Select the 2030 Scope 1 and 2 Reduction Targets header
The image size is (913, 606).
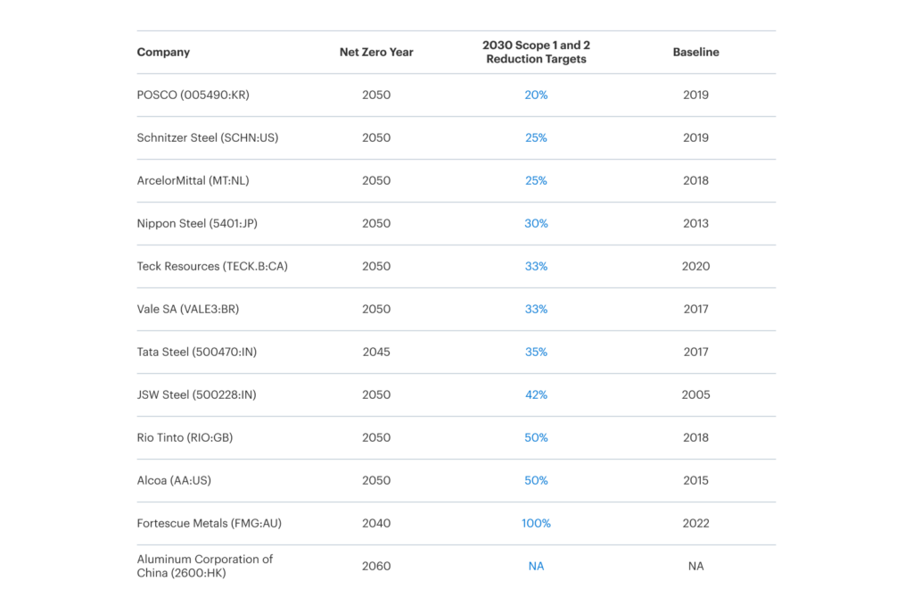[x=536, y=52]
